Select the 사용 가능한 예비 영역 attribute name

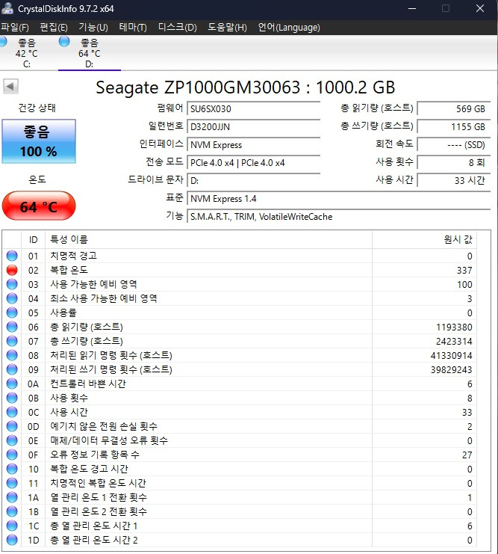(x=93, y=284)
